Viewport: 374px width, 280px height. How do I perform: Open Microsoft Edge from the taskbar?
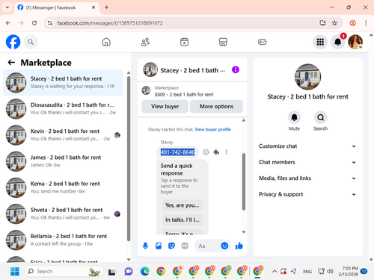pyautogui.click(x=145, y=271)
